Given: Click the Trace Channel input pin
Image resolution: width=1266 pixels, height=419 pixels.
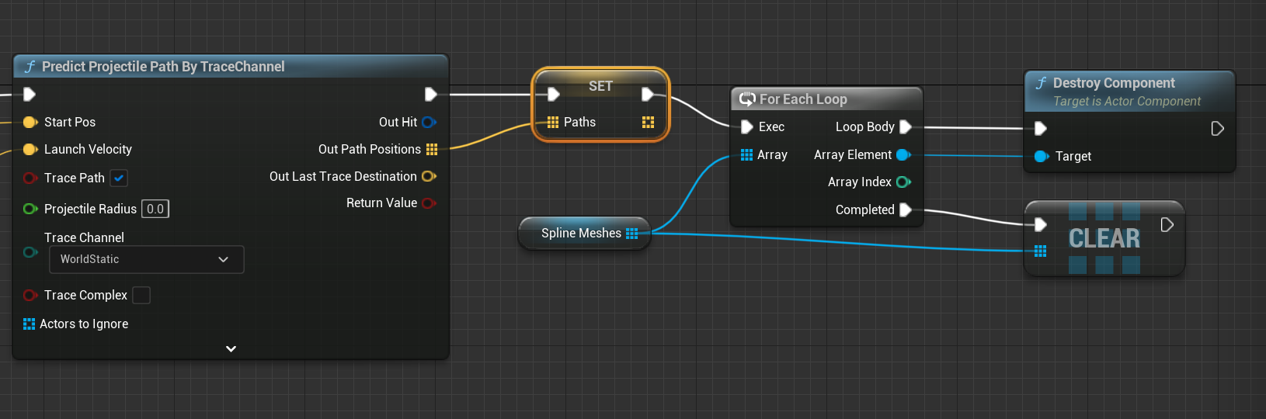Looking at the screenshot, I should tap(30, 252).
